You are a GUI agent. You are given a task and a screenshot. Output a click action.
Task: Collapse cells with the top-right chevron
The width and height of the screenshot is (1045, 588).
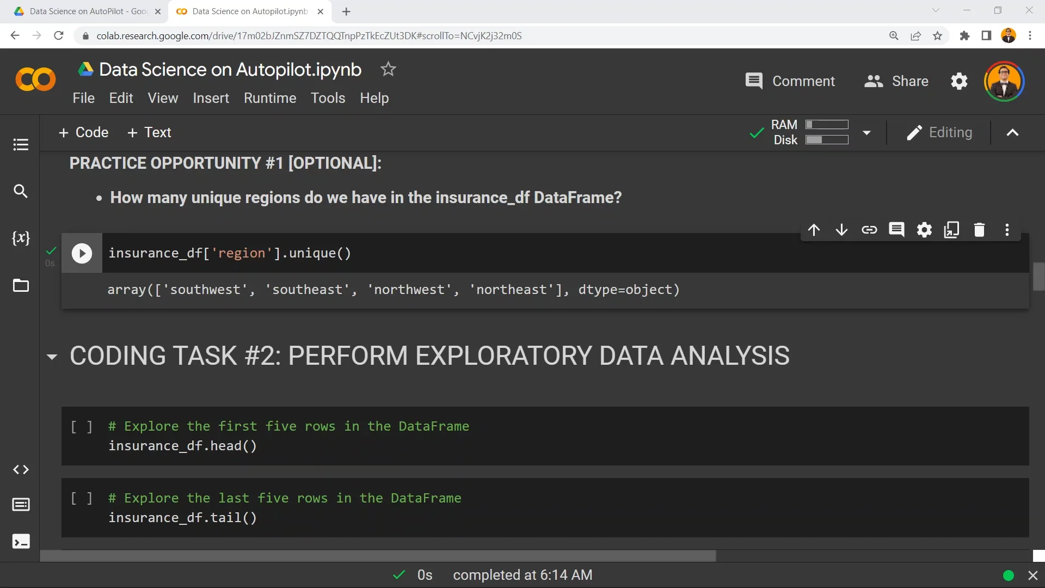(x=1012, y=132)
